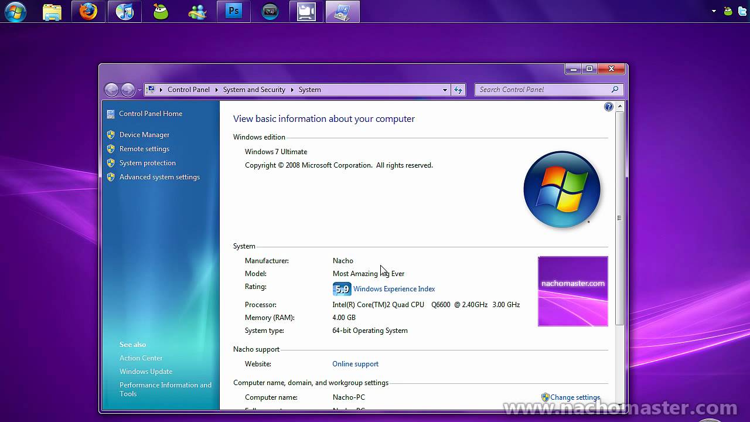The width and height of the screenshot is (750, 422).
Task: Click the processor value 'Q6600 @ 2.40GHz'
Action: click(459, 305)
